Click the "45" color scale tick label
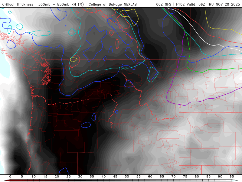This screenshot has width=242, height=182. (115, 177)
